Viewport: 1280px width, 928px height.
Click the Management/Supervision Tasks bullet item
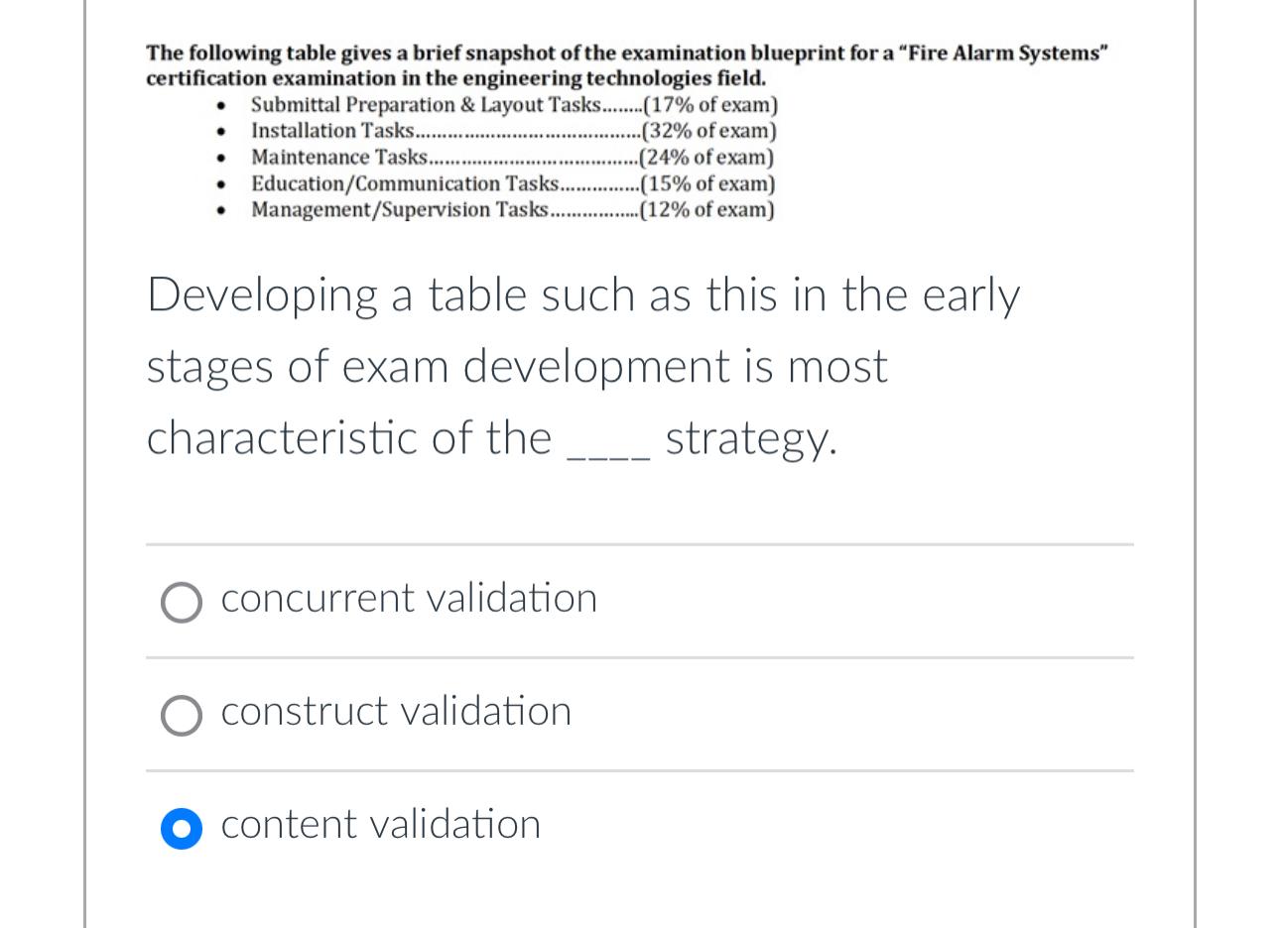[x=512, y=209]
